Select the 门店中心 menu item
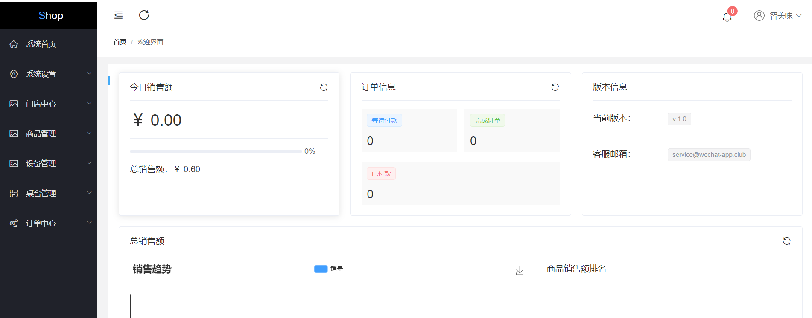 (49, 104)
